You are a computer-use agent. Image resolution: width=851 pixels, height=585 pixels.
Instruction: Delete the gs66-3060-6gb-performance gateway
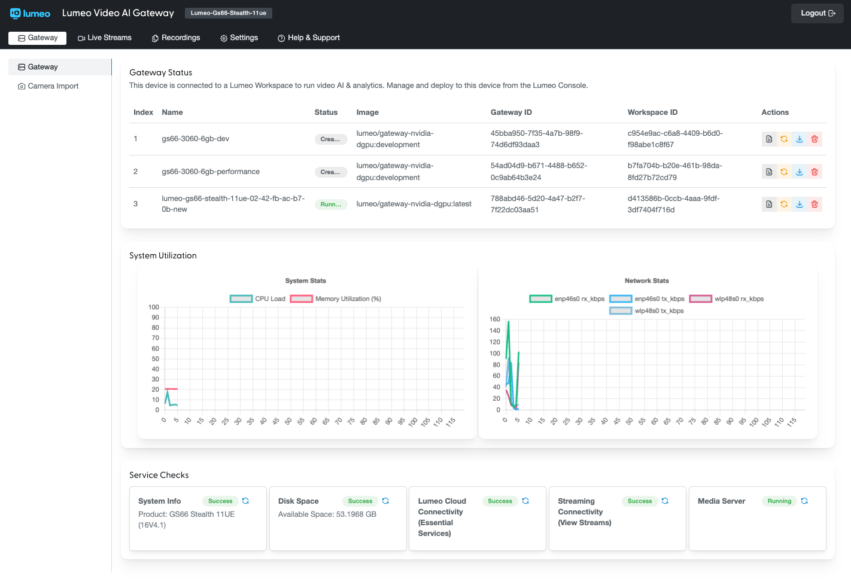tap(814, 172)
